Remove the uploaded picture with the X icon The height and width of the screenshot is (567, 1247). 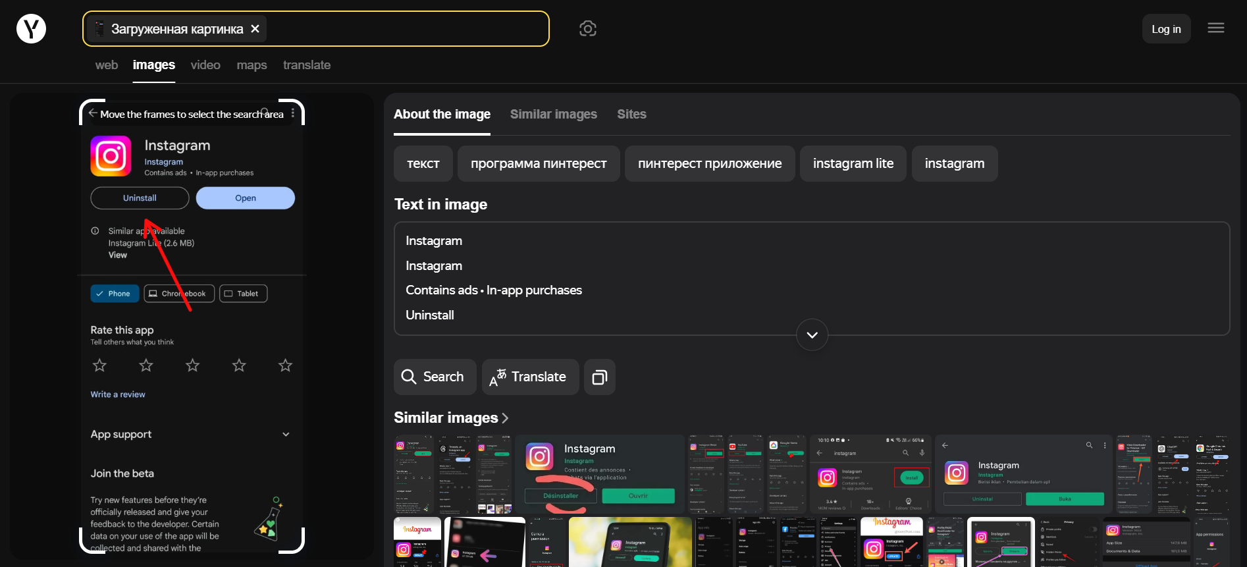[255, 29]
